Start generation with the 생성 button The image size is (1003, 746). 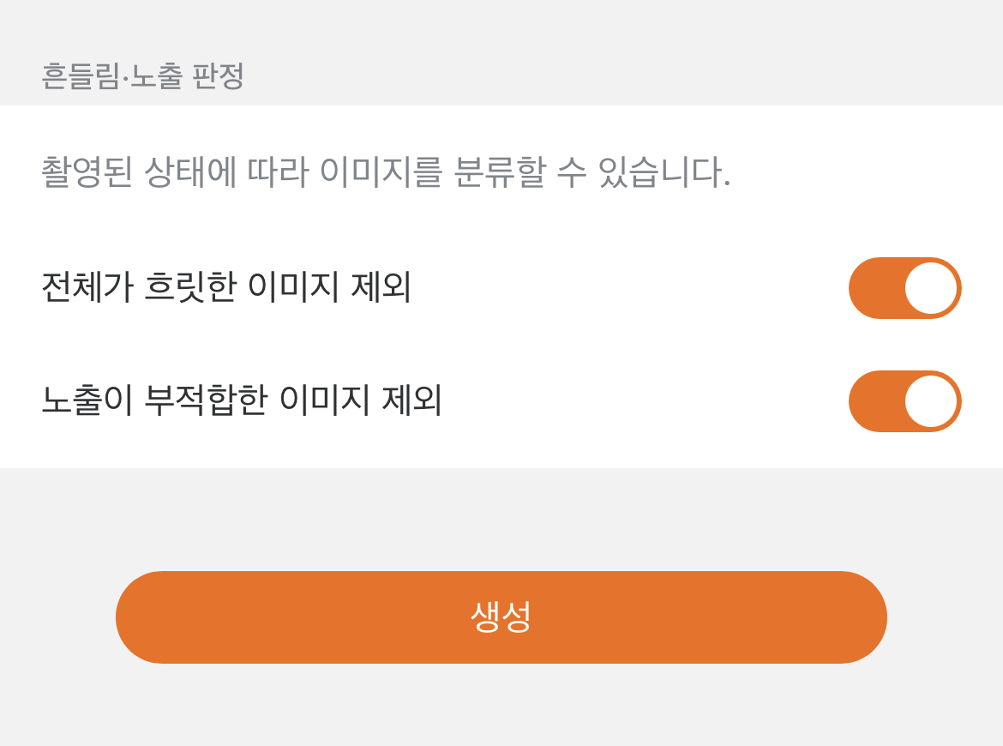[x=501, y=617]
